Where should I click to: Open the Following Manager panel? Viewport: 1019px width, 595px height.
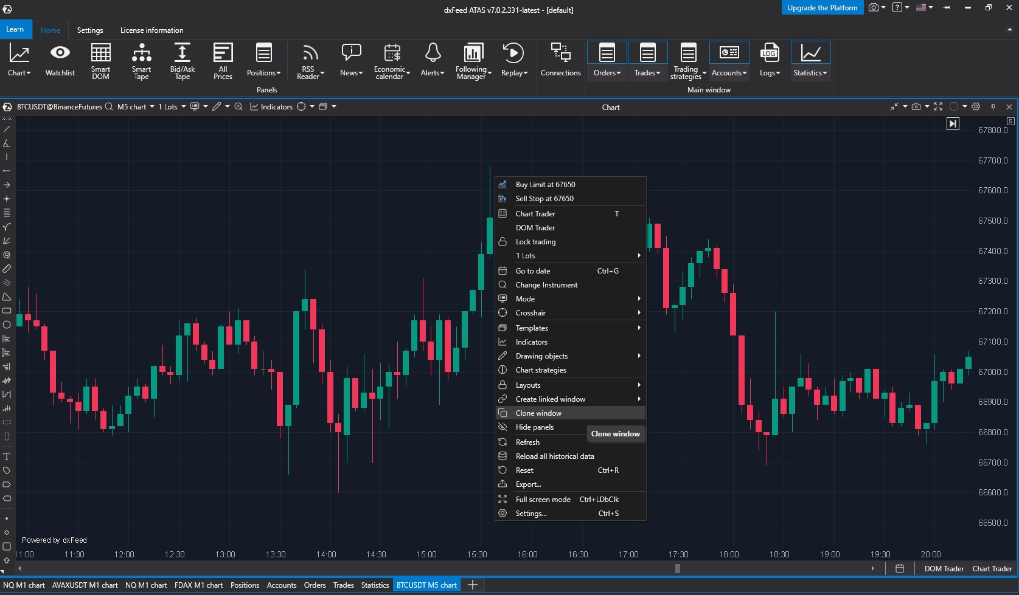tap(473, 60)
